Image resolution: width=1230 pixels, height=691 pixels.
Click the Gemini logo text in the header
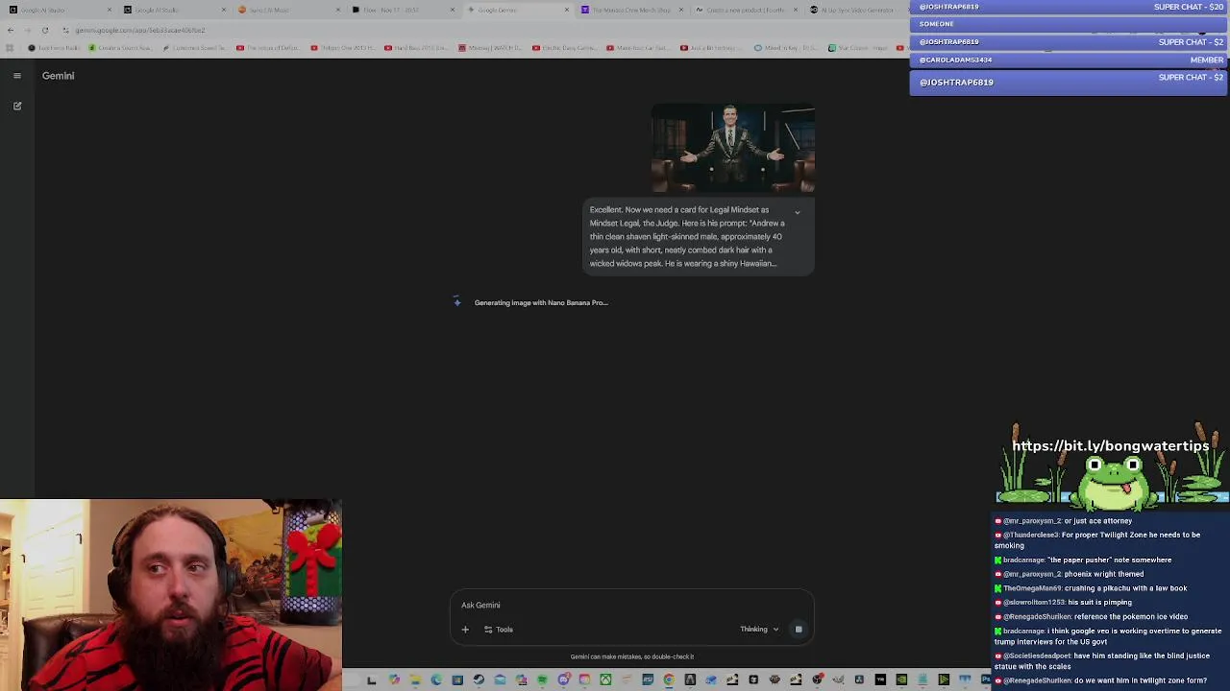pyautogui.click(x=58, y=76)
